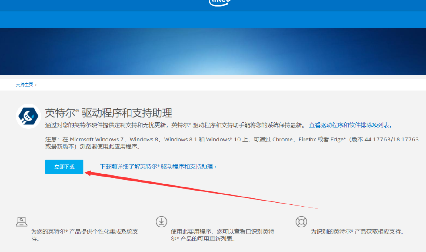Click the 立即下载 download button
Viewport: 426px width, 252px height.
64,167
